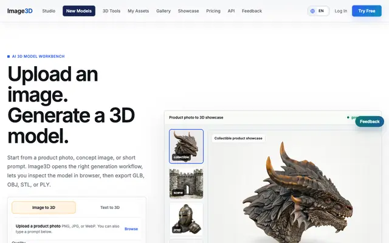Open My Assets in the navigation
This screenshot has height=243, width=389.
(138, 11)
